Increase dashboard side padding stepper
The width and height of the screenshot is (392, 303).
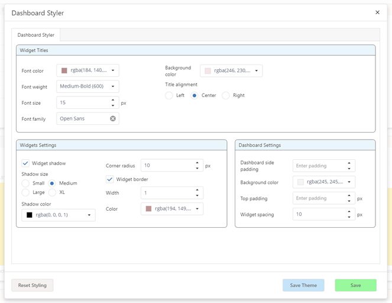click(x=349, y=163)
